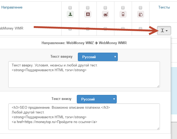Viewport: 177px width, 139px height.
Task: Click the bottom text area resize handle
Action: [158, 129]
